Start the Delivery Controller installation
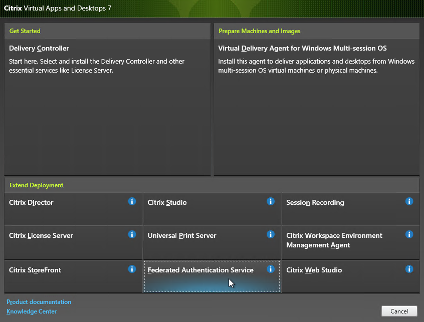 [107, 107]
